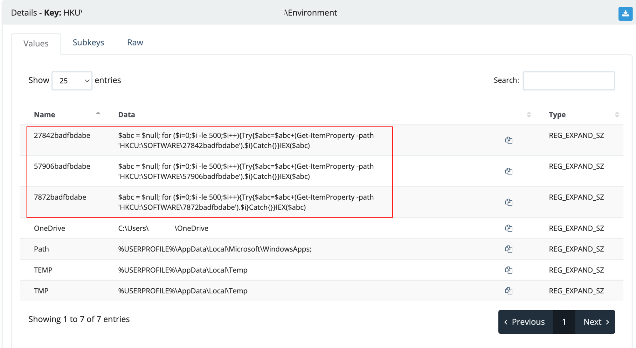The image size is (636, 348).
Task: Click REG_EXPAND_SZ type in OneDrive row
Action: pos(576,228)
